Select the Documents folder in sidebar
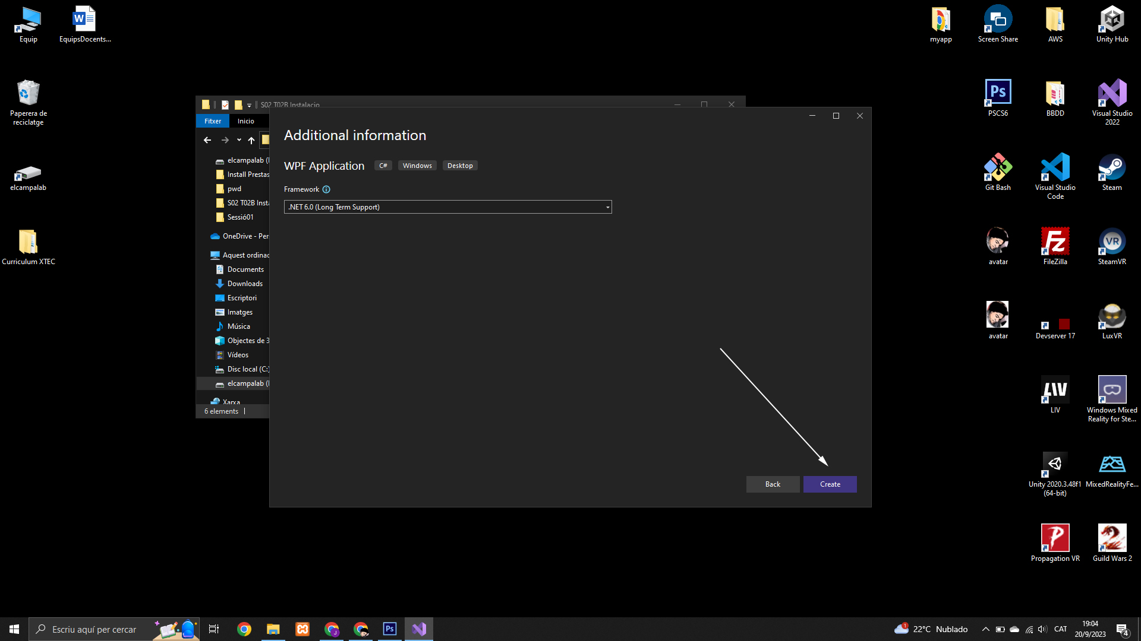This screenshot has width=1141, height=641. tap(245, 269)
